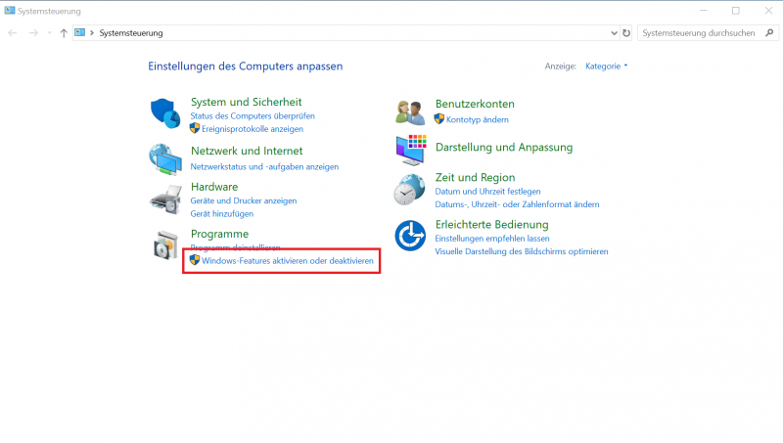Click the Erleichterte Bedienung icon
783x443 pixels.
coord(410,236)
